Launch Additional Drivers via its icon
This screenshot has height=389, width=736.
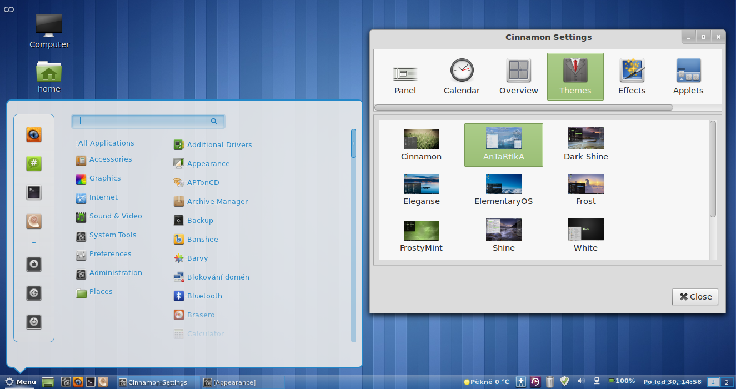pos(179,145)
